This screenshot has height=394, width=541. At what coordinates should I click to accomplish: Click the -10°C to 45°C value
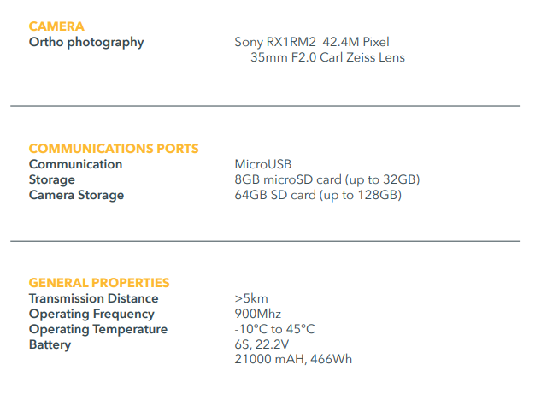[x=274, y=329]
